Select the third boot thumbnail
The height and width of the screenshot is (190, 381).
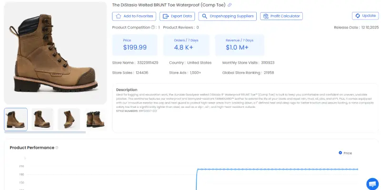pyautogui.click(x=69, y=119)
